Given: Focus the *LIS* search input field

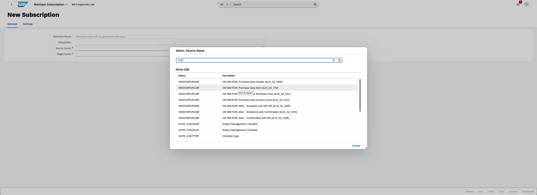Looking at the screenshot, I should (x=252, y=60).
